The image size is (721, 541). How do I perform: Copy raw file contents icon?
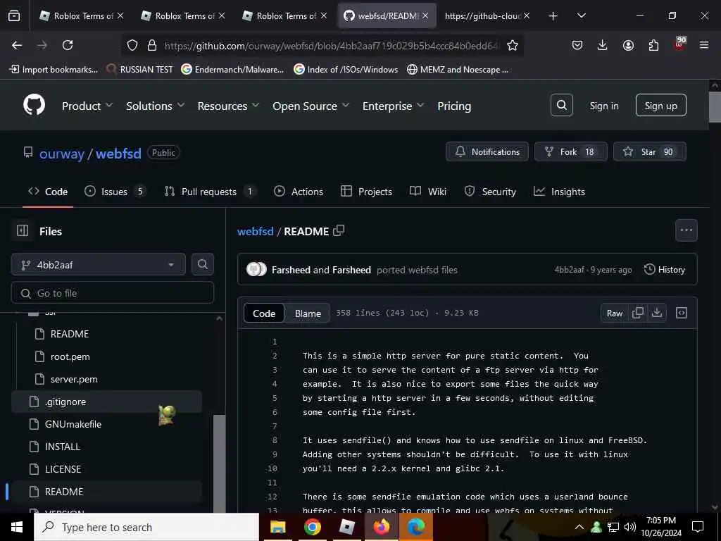(638, 313)
